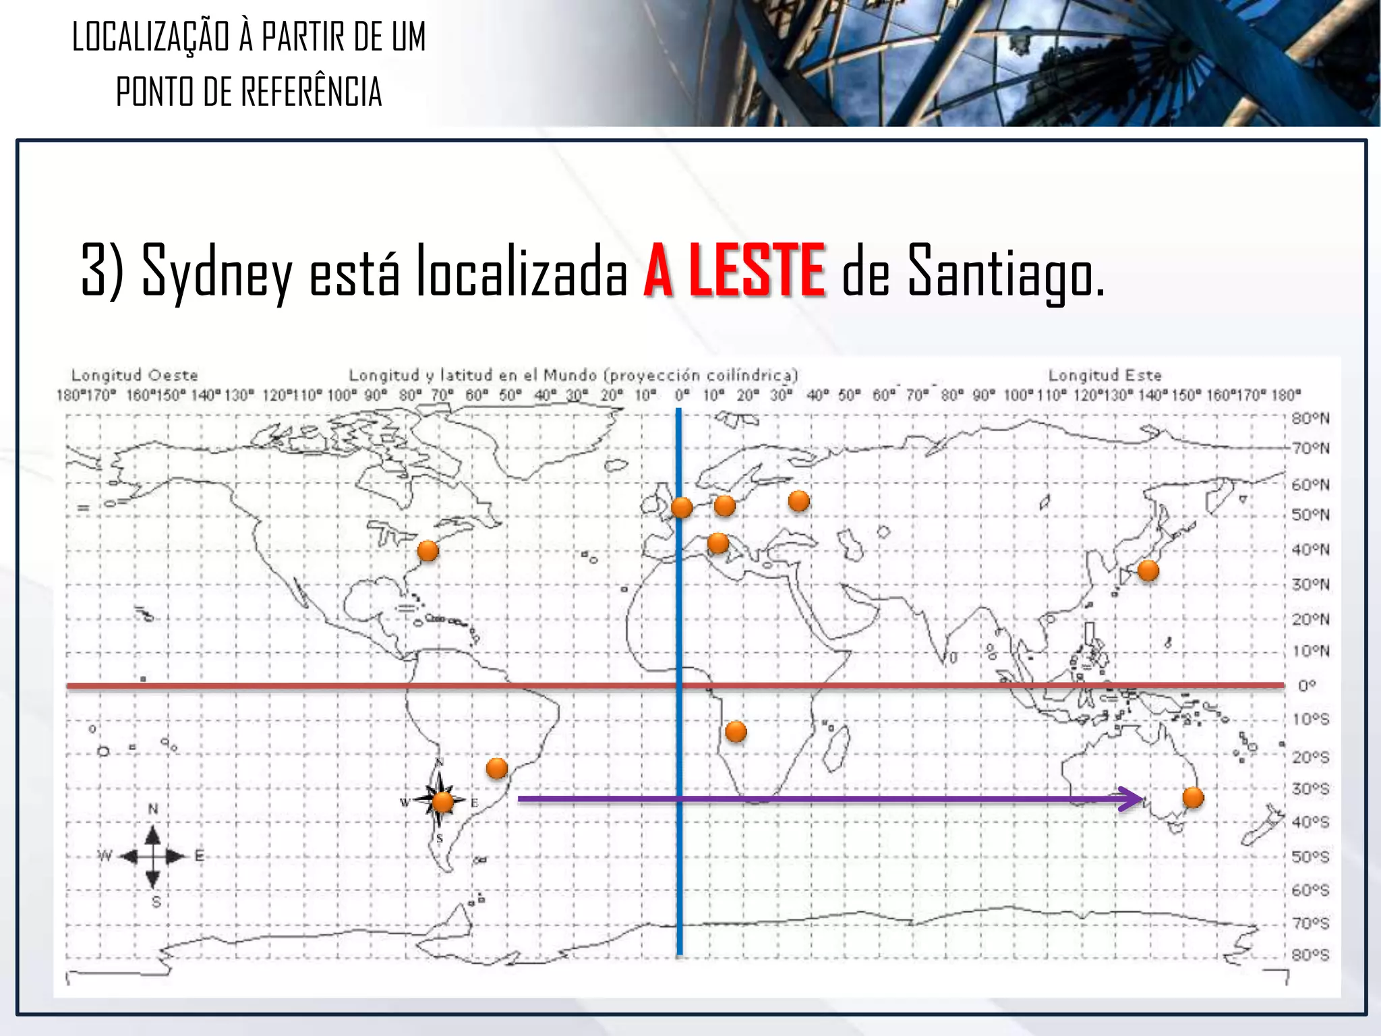
Task: Select the red 'A LESTE' text
Action: click(x=734, y=271)
